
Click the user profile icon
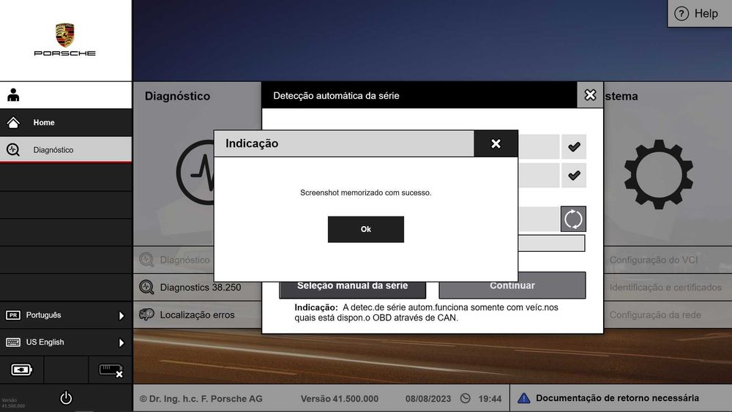[13, 94]
